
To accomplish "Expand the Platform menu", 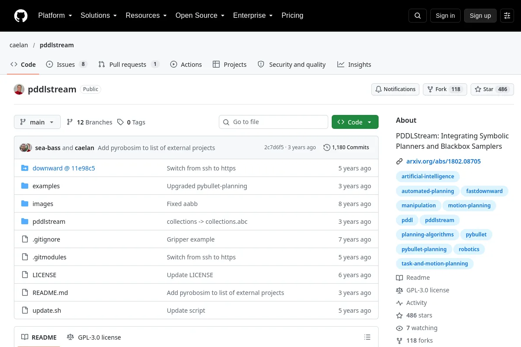I will point(55,16).
